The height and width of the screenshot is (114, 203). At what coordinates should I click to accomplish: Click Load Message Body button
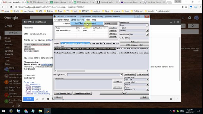(x=63, y=93)
